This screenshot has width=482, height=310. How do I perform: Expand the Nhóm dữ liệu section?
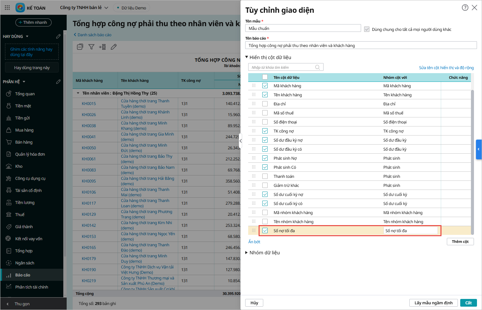coord(247,253)
